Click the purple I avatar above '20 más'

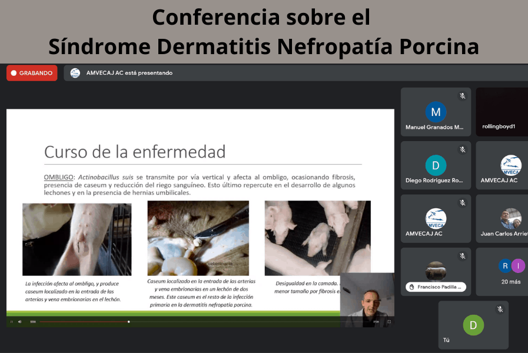pos(518,266)
